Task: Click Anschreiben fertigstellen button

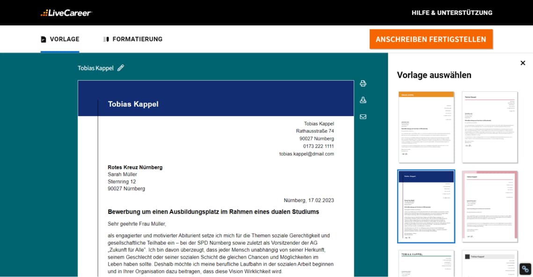Action: pos(431,39)
